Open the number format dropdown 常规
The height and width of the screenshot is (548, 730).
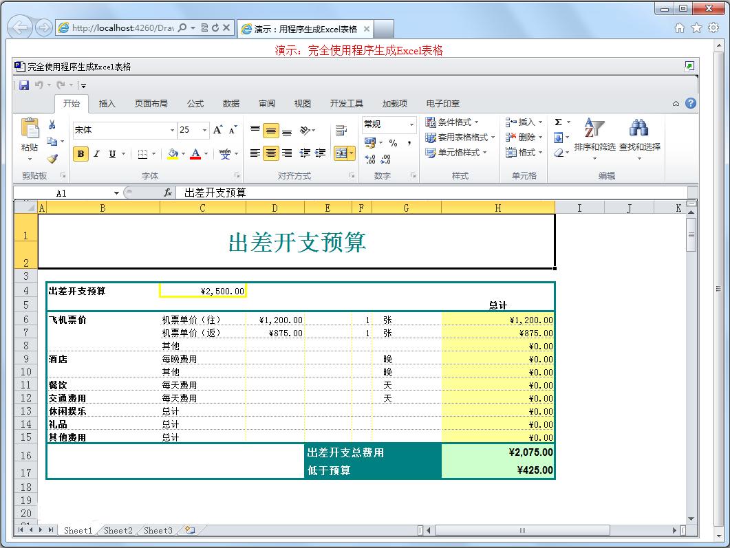tap(411, 124)
